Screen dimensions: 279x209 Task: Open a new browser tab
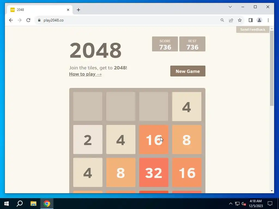pyautogui.click(x=78, y=10)
